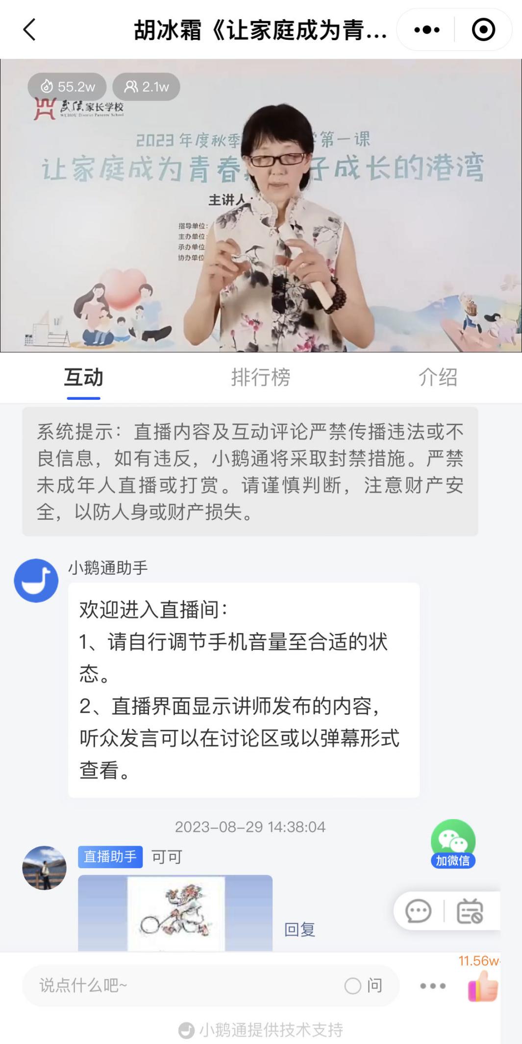Tap the back arrow icon

pos(29,29)
